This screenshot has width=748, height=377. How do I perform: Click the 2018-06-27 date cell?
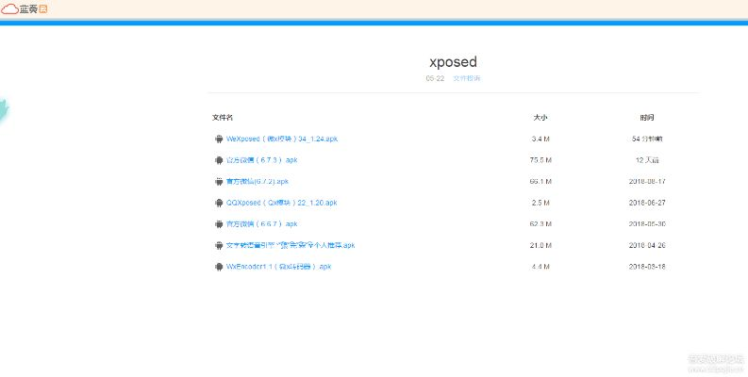click(x=647, y=203)
